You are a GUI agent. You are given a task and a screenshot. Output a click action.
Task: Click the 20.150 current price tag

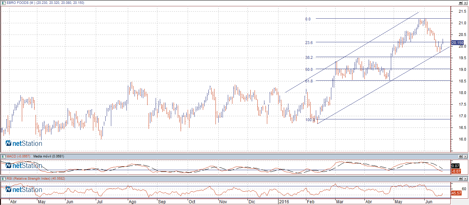point(457,43)
